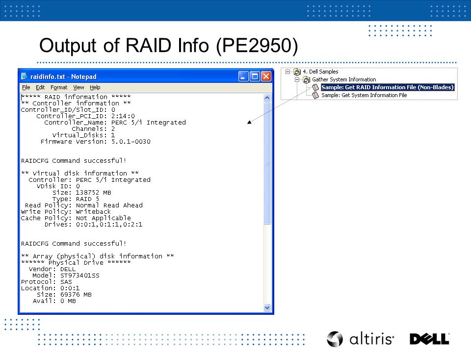The height and width of the screenshot is (353, 471).
Task: Maximize the raidinfo.txt Notepad window
Action: 255,76
